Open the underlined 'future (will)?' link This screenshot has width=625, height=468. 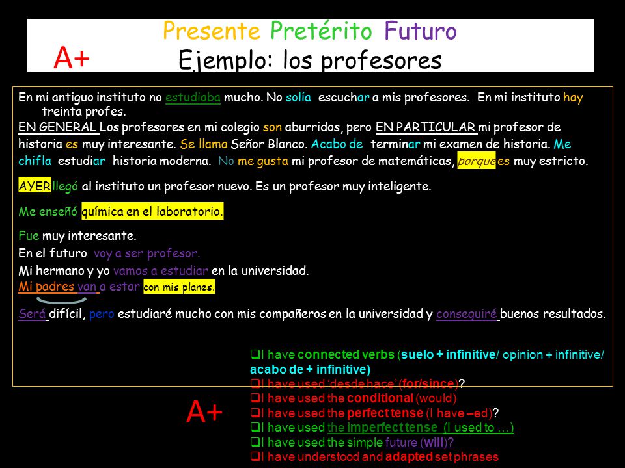(x=419, y=442)
